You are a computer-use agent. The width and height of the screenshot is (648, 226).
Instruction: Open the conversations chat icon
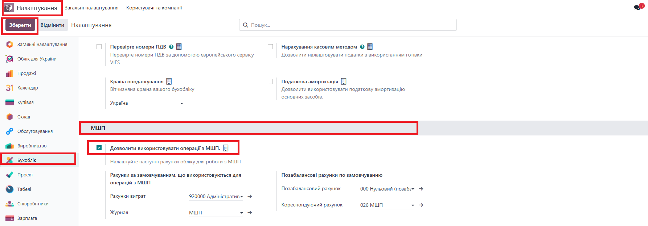(637, 8)
